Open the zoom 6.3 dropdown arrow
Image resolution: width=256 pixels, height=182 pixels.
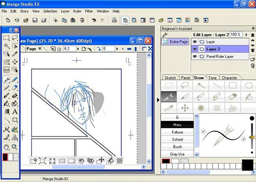point(78,49)
